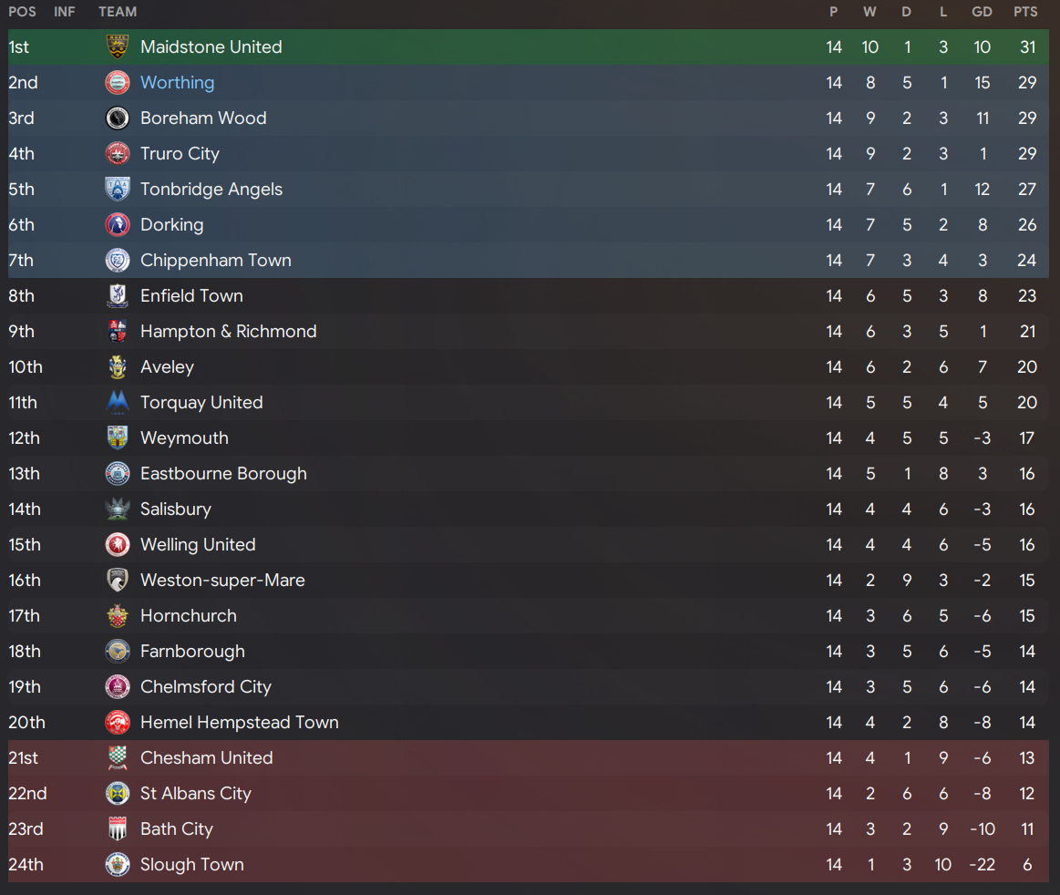1060x895 pixels.
Task: Click the Maidstone United club crest
Action: point(118,47)
